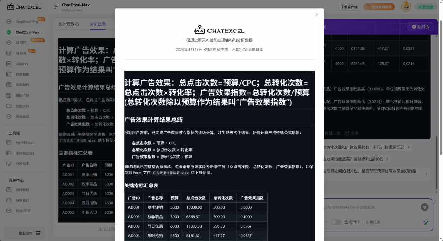Close the ChatExcel share dialog

pos(317,14)
